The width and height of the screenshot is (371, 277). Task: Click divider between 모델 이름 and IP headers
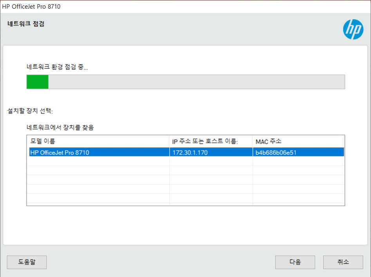pos(169,141)
